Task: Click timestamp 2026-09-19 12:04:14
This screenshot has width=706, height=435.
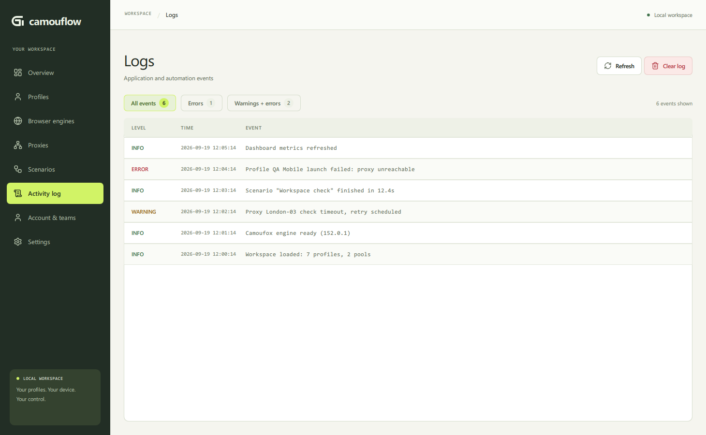Action: pyautogui.click(x=208, y=169)
